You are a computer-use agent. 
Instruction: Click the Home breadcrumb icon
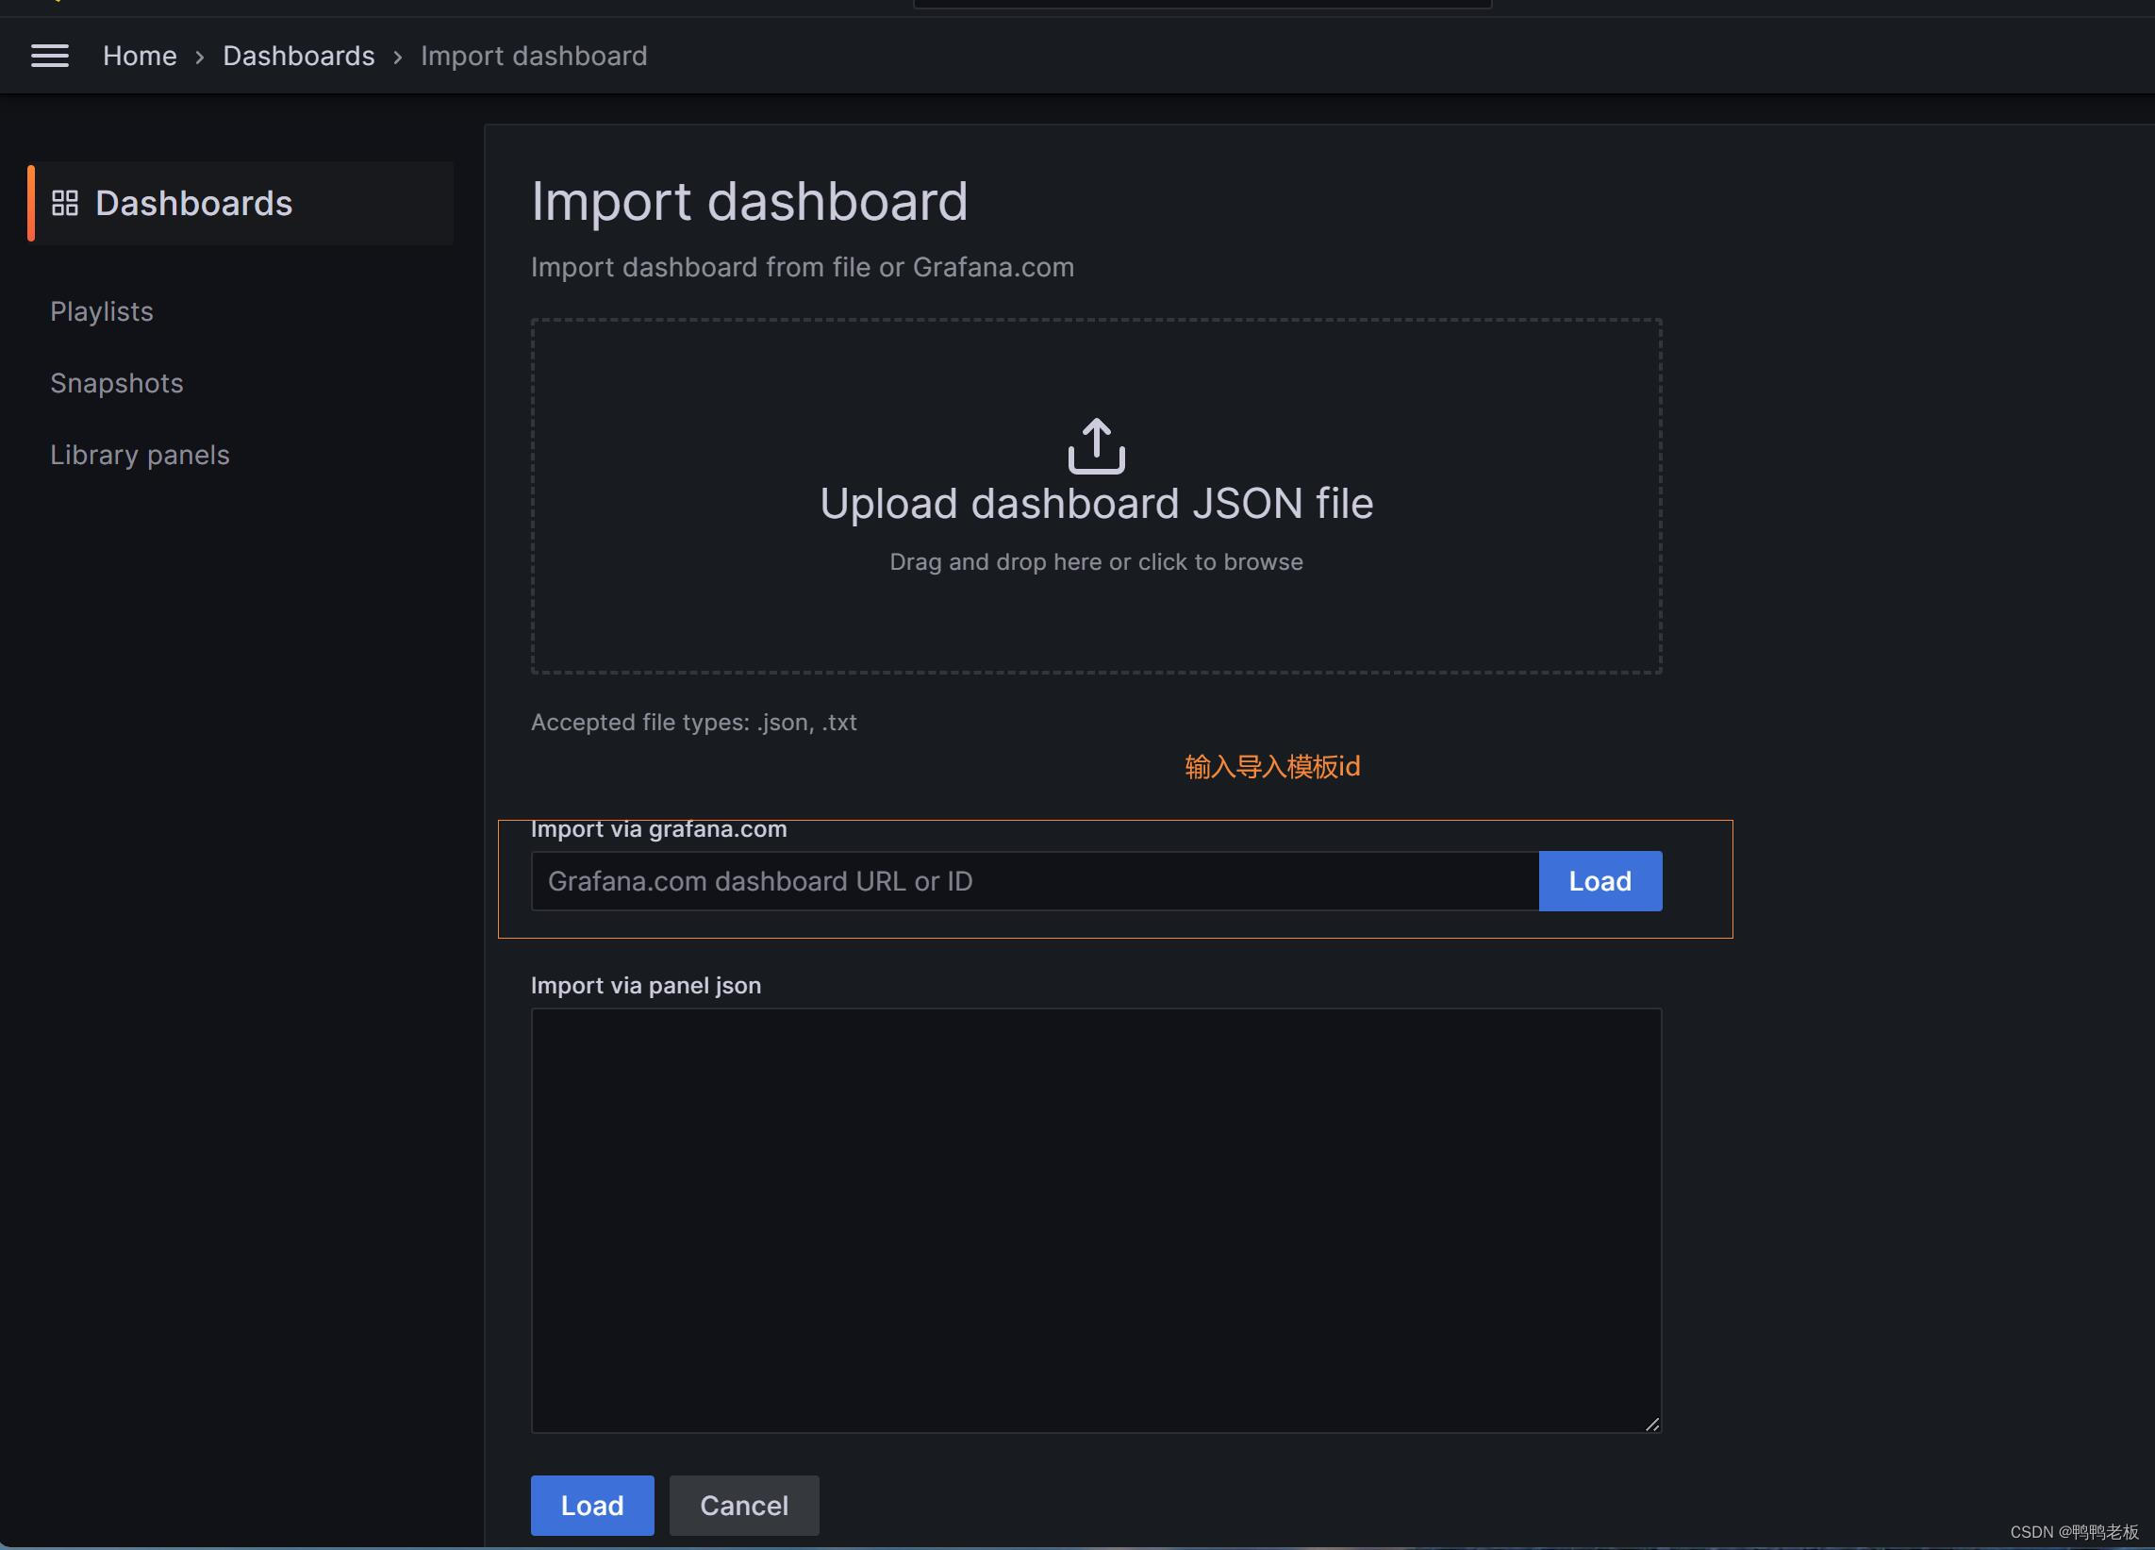pyautogui.click(x=139, y=54)
